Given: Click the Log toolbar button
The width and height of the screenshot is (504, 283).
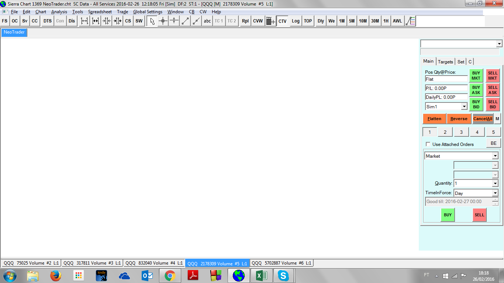Looking at the screenshot, I should pyautogui.click(x=296, y=21).
